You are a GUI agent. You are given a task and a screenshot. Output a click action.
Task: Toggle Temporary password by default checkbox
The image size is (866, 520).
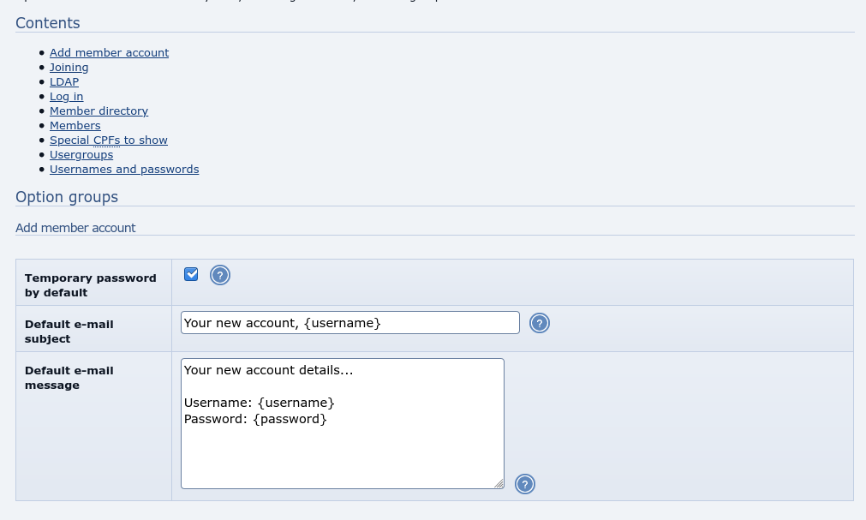[191, 274]
